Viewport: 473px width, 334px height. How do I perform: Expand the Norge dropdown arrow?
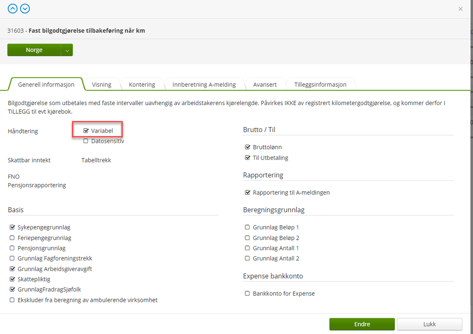67,50
